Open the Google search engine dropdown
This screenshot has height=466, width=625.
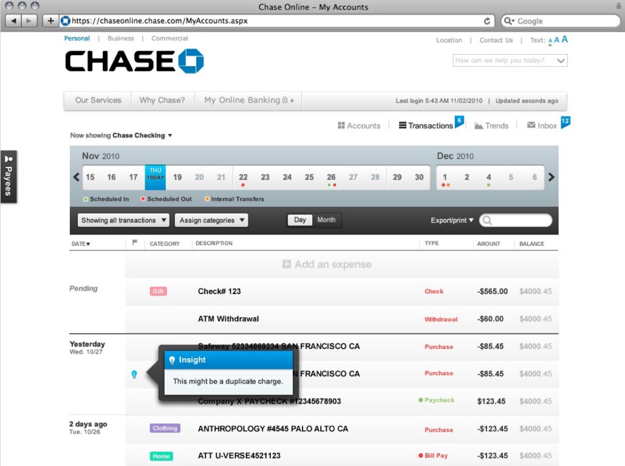509,21
